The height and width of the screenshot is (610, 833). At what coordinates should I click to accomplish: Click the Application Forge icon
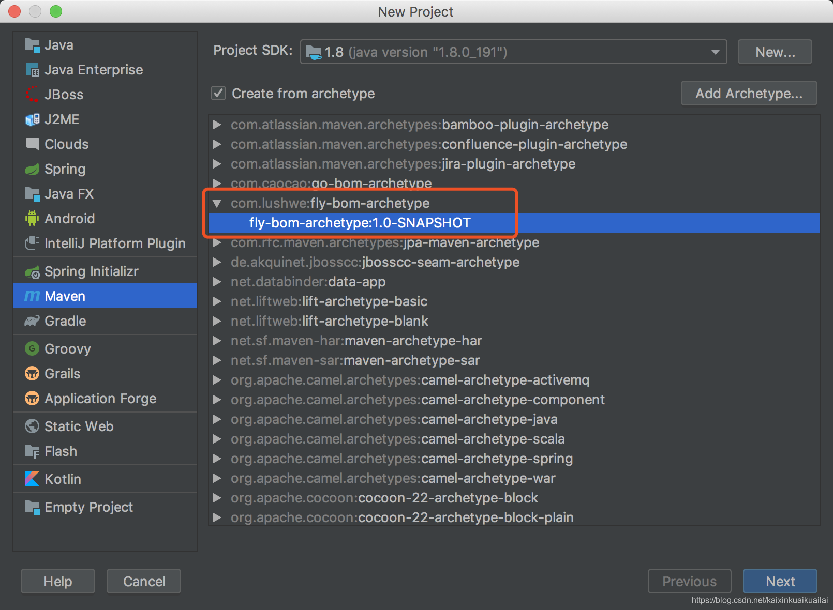[32, 398]
